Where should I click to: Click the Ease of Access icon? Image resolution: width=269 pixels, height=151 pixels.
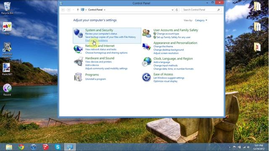click(x=146, y=77)
